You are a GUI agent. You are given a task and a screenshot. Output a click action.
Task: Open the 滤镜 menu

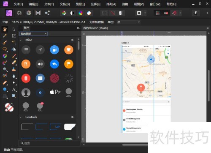click(125, 4)
